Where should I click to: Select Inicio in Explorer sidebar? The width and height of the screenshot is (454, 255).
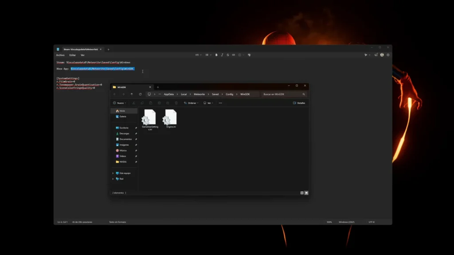point(124,111)
